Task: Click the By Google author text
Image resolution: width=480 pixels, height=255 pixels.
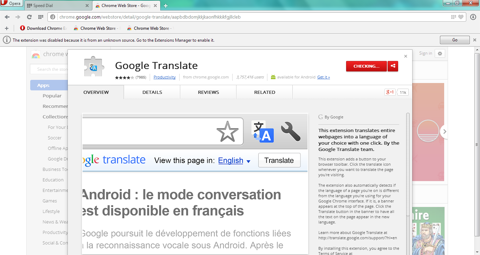Action: tap(334, 117)
